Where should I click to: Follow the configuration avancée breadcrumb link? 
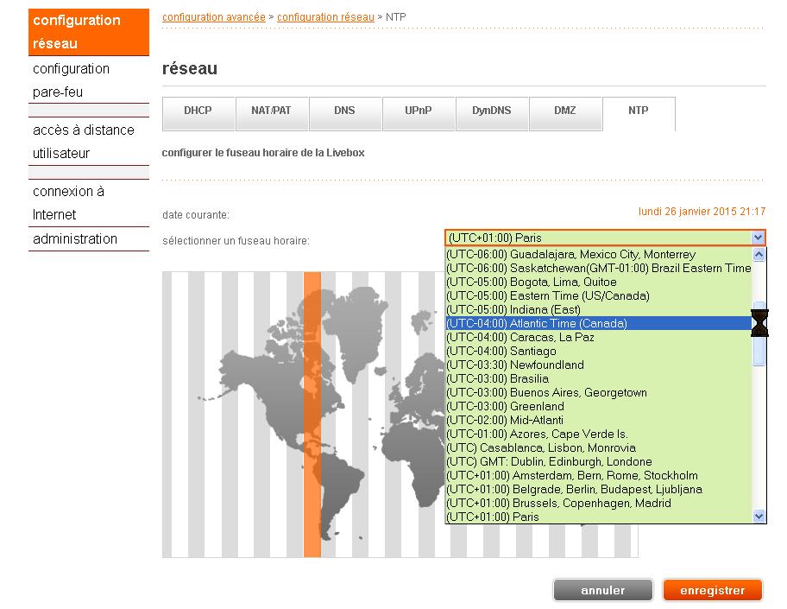[213, 16]
